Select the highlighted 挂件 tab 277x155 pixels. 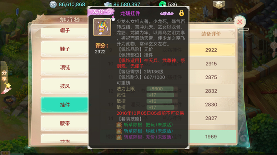point(65,105)
